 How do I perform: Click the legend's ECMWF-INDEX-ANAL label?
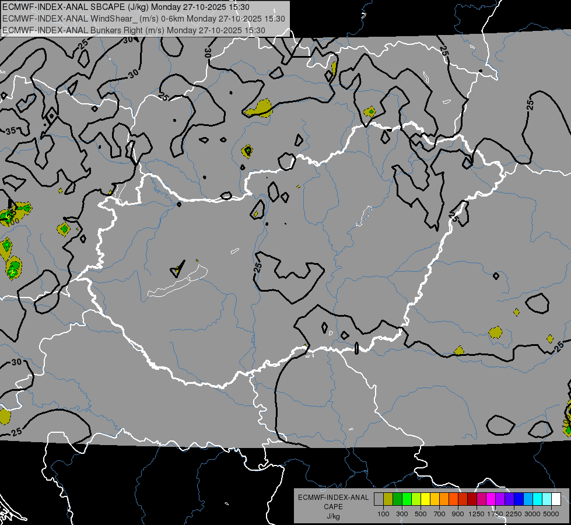pyautogui.click(x=334, y=498)
